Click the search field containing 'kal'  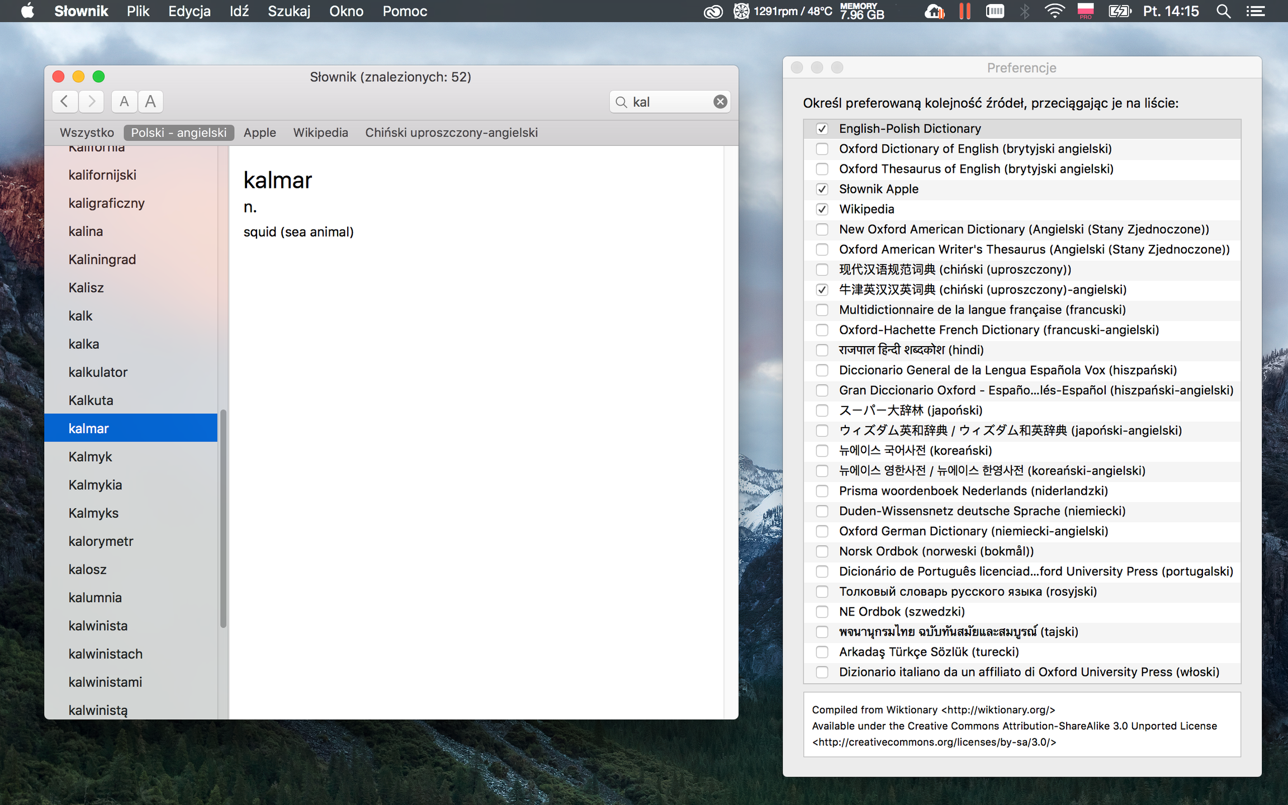tap(670, 102)
